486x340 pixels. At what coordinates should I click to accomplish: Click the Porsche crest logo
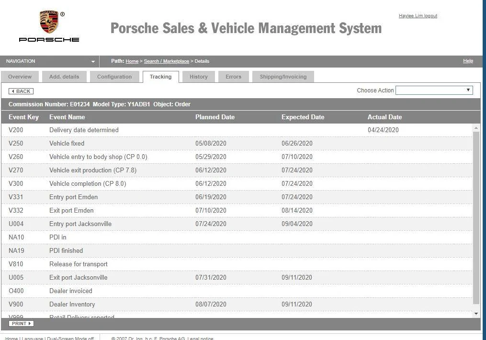(x=49, y=22)
